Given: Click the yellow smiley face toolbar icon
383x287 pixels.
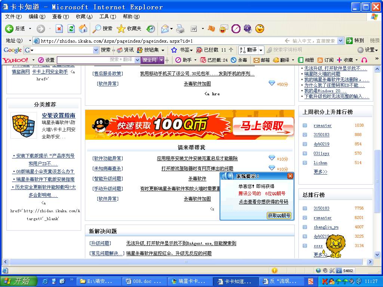Looking at the screenshot, I should point(260,29).
